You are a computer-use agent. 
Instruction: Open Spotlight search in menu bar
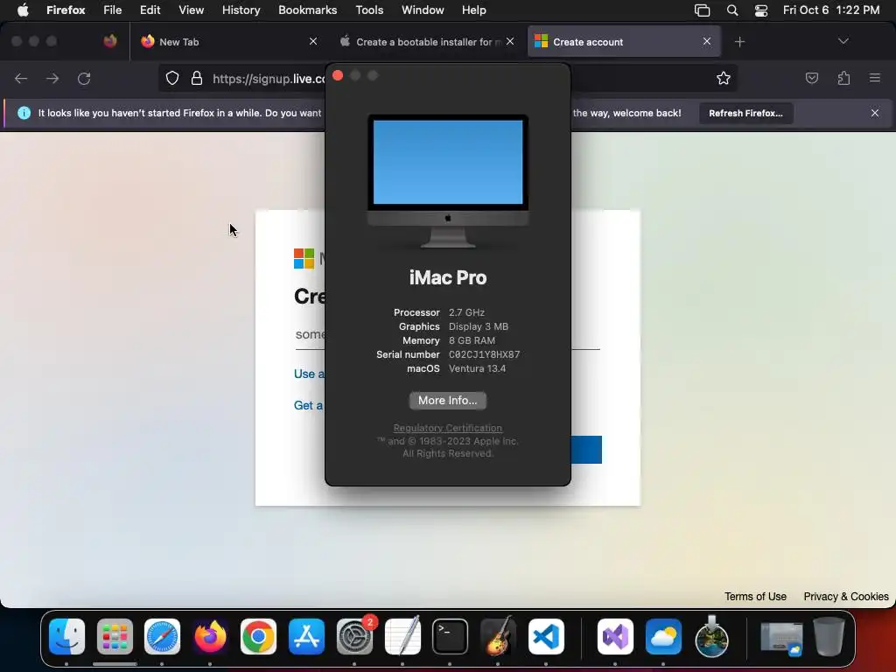pyautogui.click(x=732, y=10)
